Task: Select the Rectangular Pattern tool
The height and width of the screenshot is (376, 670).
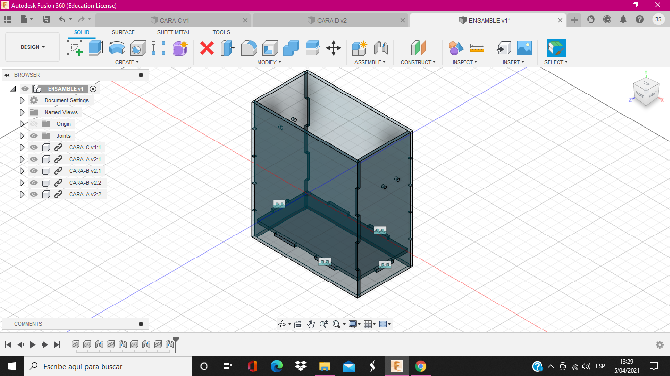Action: coord(158,48)
